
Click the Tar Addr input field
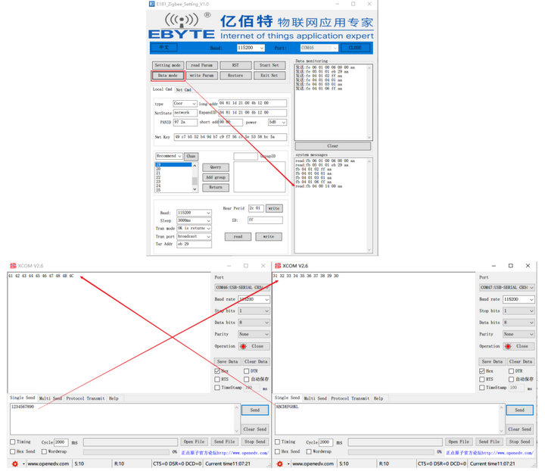pyautogui.click(x=194, y=245)
